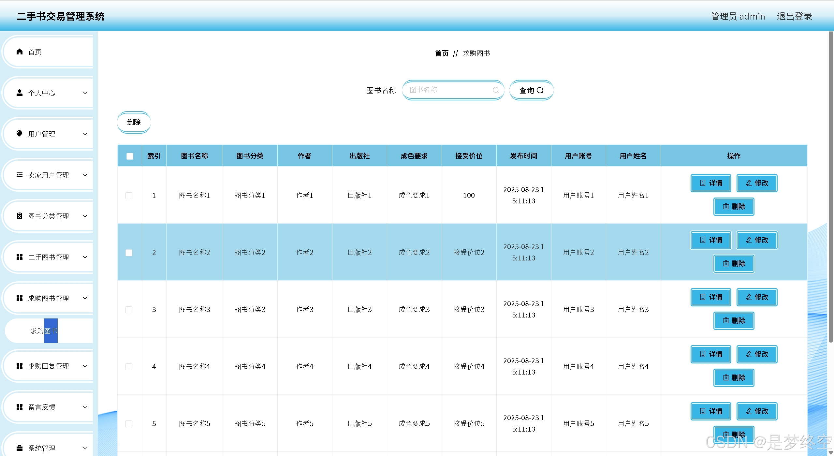Click the 接受价位 cell showing 100
This screenshot has height=456, width=834.
click(469, 195)
